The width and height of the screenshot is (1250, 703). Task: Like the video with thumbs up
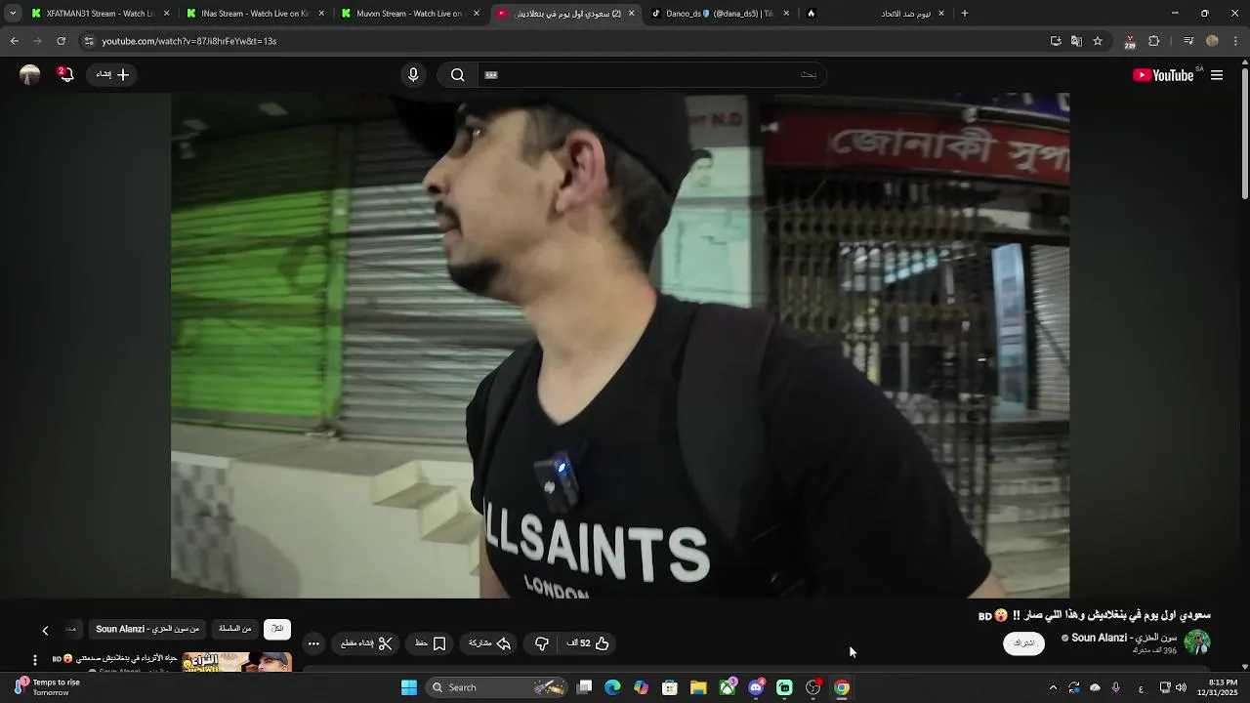pos(589,643)
